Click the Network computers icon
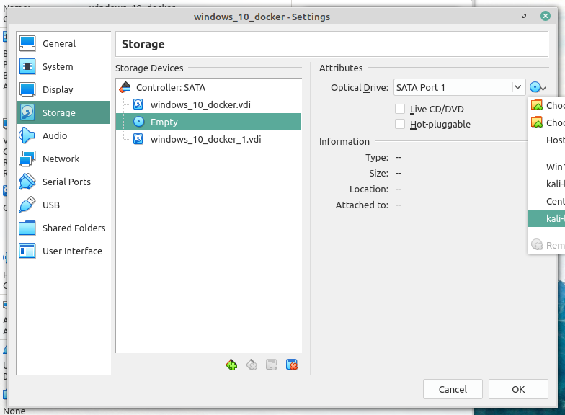 [27, 159]
